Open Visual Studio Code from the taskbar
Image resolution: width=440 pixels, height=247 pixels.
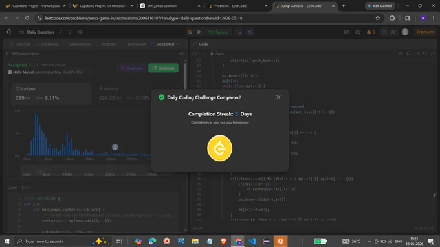tap(252, 241)
